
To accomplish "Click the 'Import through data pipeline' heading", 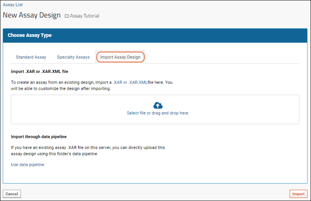I will [x=38, y=137].
